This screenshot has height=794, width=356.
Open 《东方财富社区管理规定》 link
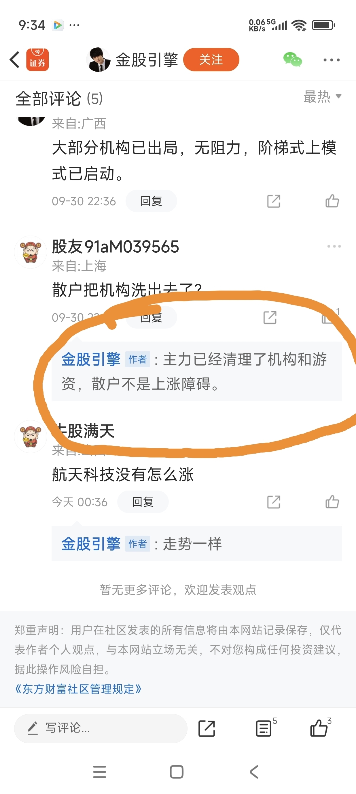pos(78,689)
